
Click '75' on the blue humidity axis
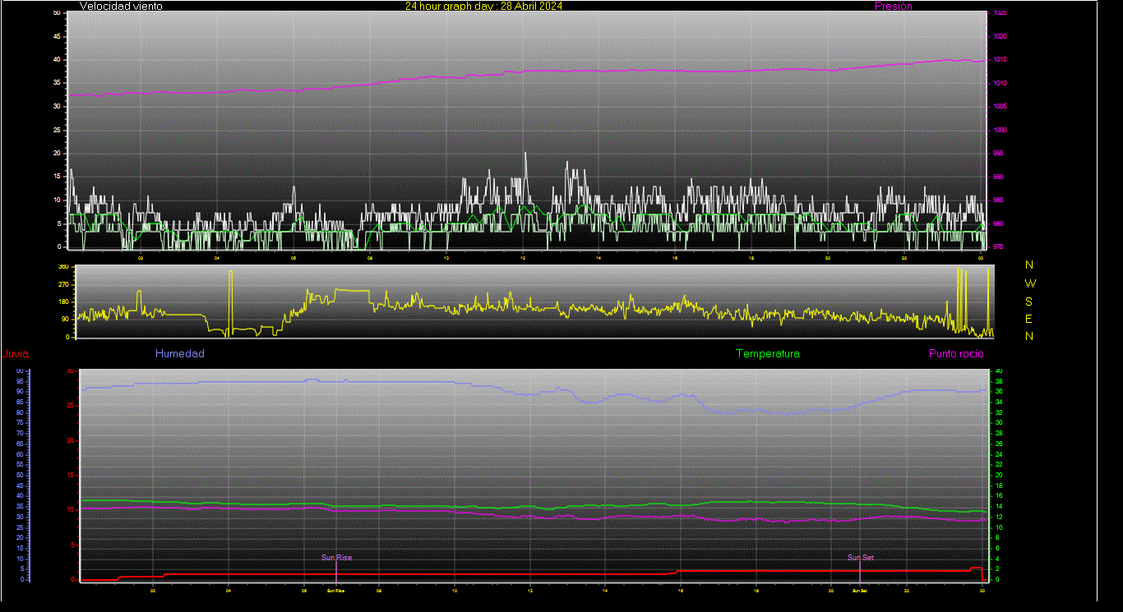19,423
